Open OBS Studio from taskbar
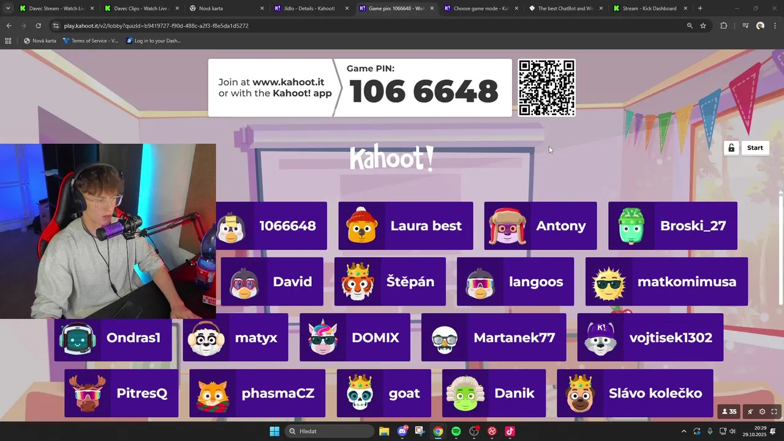This screenshot has width=784, height=441. [473, 431]
